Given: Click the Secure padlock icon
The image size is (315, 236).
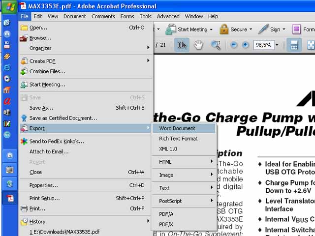Looking at the screenshot, I should pyautogui.click(x=224, y=29).
